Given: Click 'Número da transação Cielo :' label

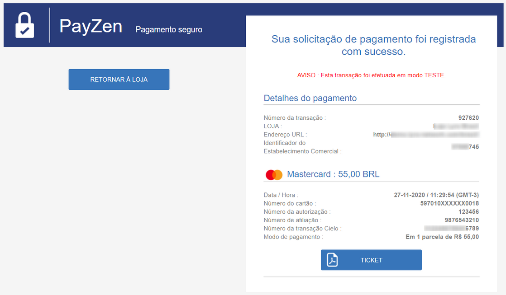Looking at the screenshot, I should coord(302,229).
